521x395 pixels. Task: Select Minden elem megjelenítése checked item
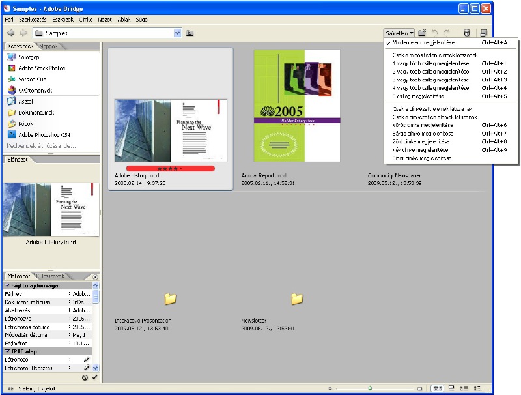pos(451,42)
